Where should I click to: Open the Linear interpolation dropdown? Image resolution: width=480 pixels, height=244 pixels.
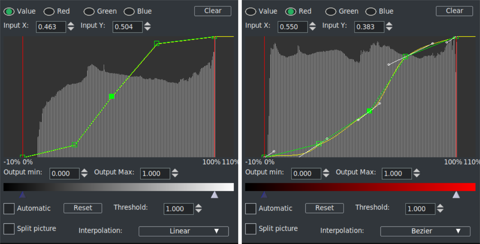click(183, 231)
